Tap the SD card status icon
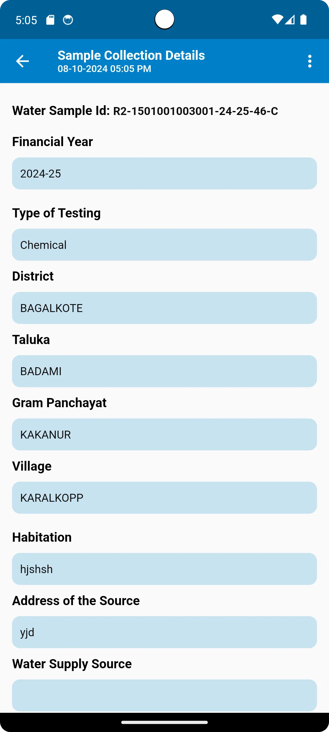Viewport: 329px width, 732px height. pos(50,20)
